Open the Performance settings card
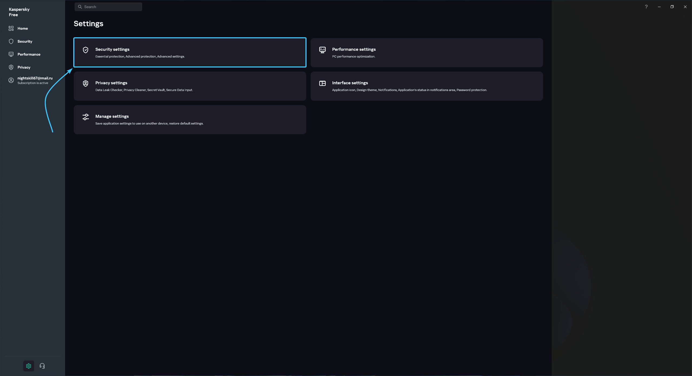Image resolution: width=692 pixels, height=376 pixels. [427, 52]
